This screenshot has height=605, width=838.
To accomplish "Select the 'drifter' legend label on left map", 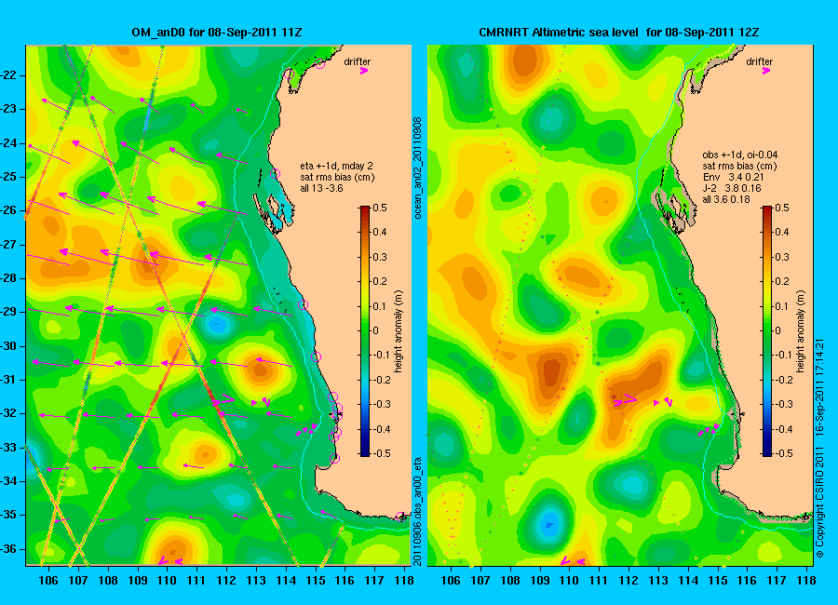I will 357,61.
